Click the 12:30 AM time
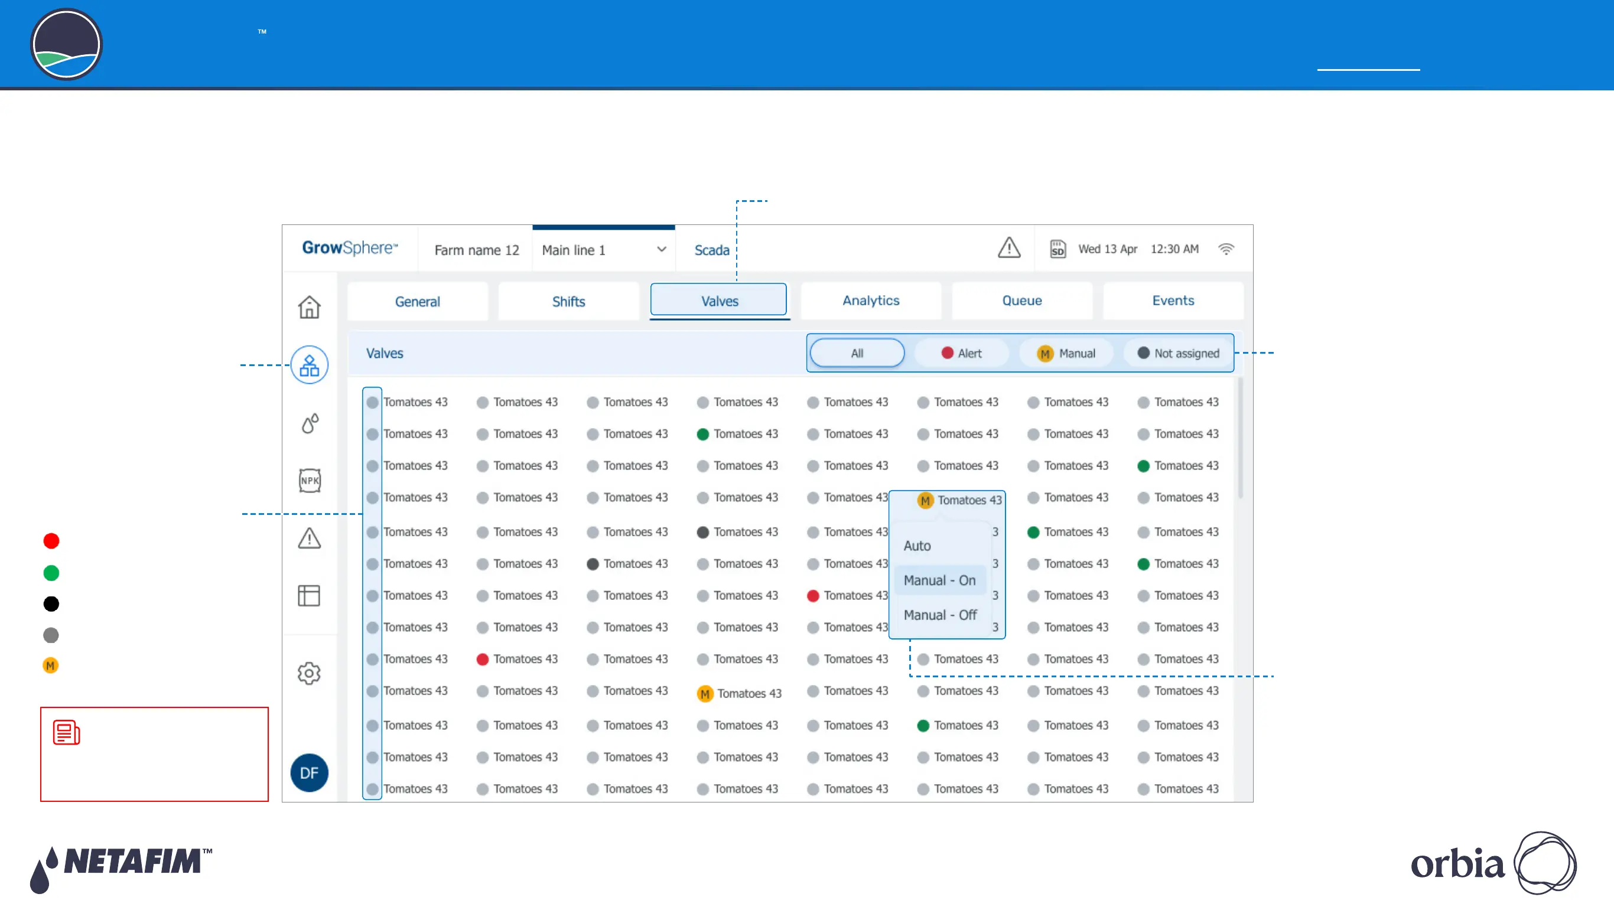 1175,249
